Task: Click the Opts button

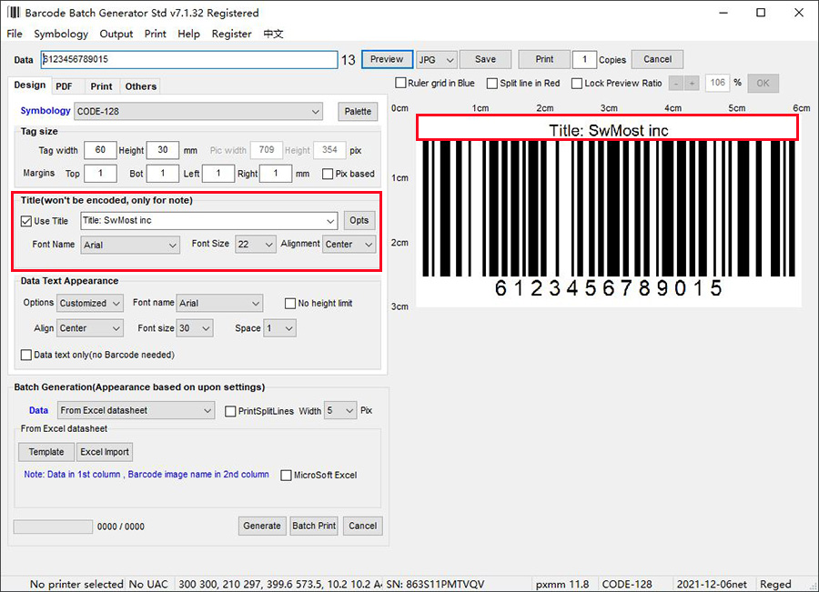Action: [x=359, y=220]
